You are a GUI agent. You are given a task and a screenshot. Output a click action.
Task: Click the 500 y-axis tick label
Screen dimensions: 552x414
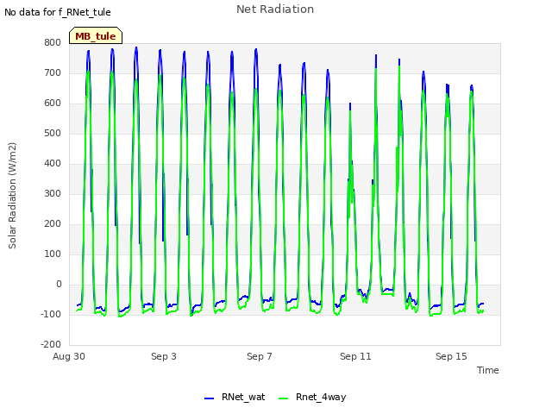click(53, 134)
